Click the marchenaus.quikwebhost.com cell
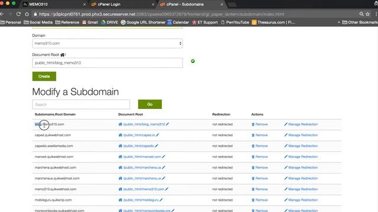 tap(57, 178)
